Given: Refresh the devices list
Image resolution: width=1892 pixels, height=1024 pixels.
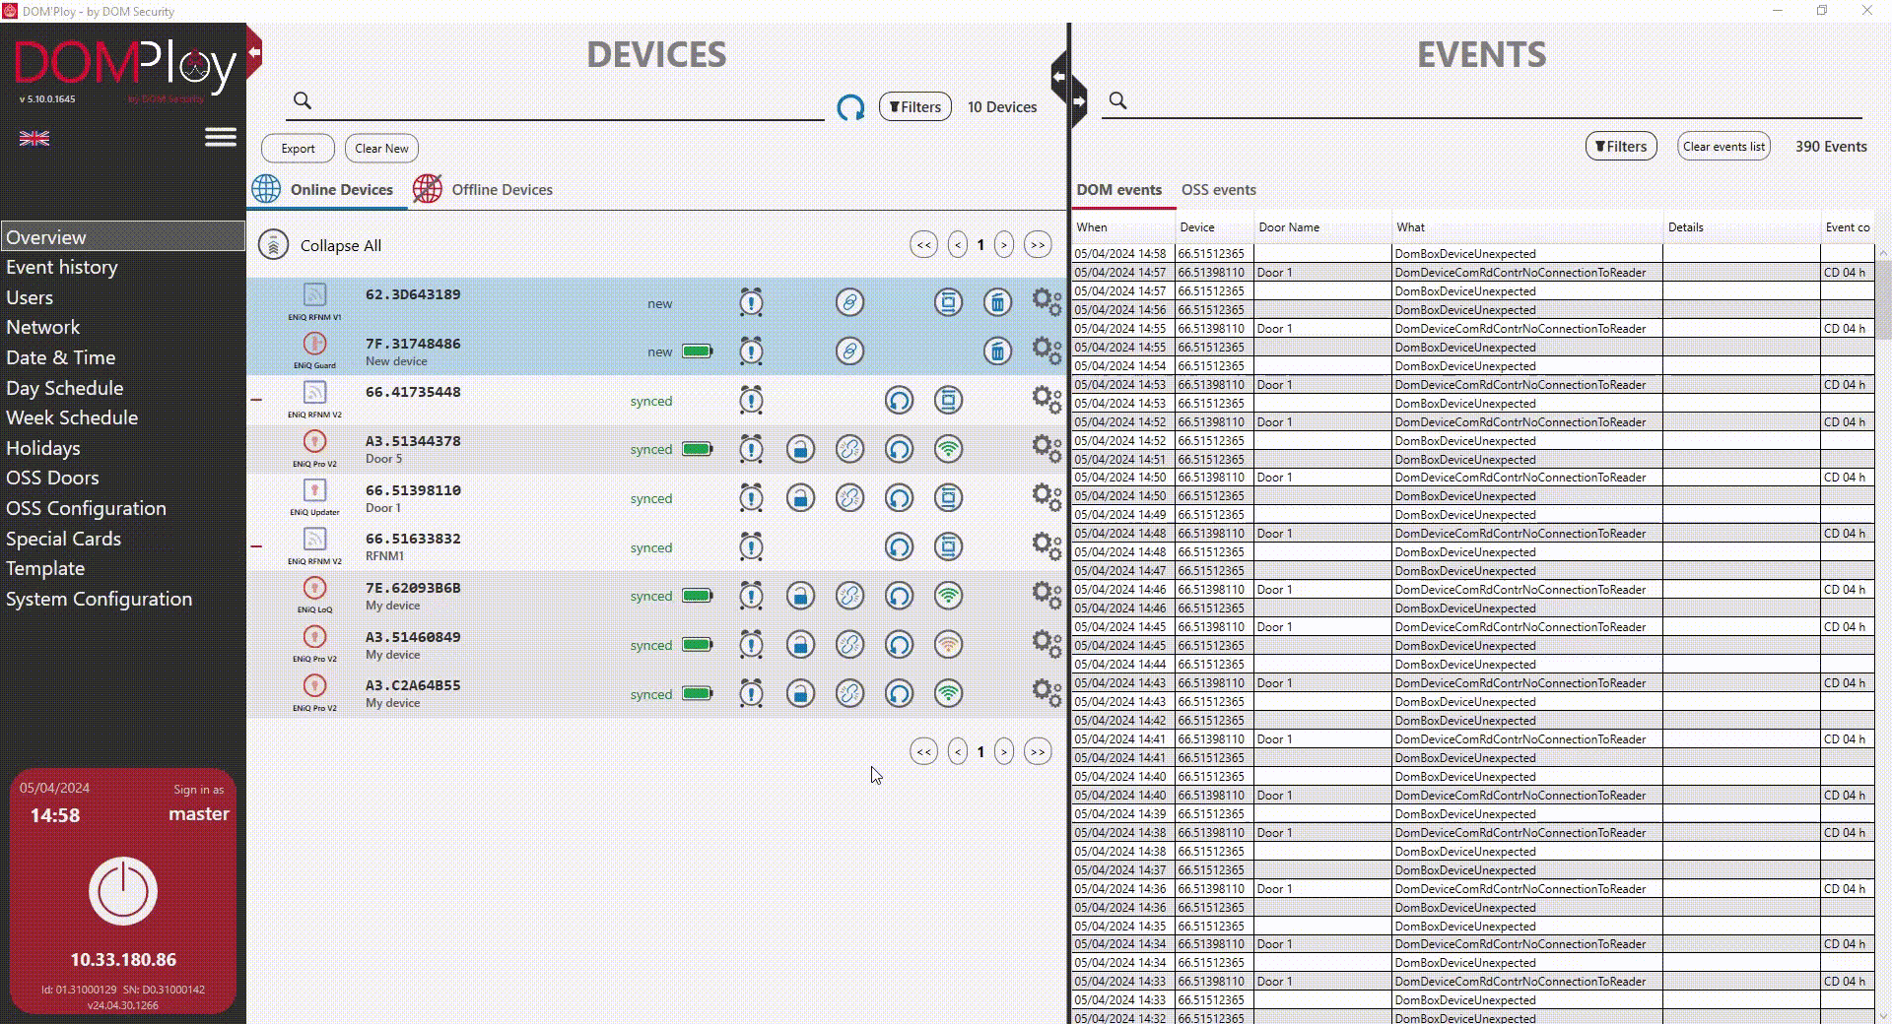Looking at the screenshot, I should click(x=850, y=107).
